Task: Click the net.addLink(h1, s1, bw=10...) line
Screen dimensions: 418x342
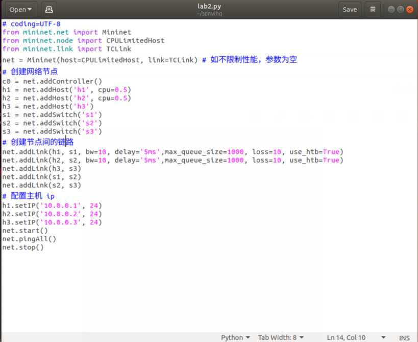Action: click(x=173, y=152)
